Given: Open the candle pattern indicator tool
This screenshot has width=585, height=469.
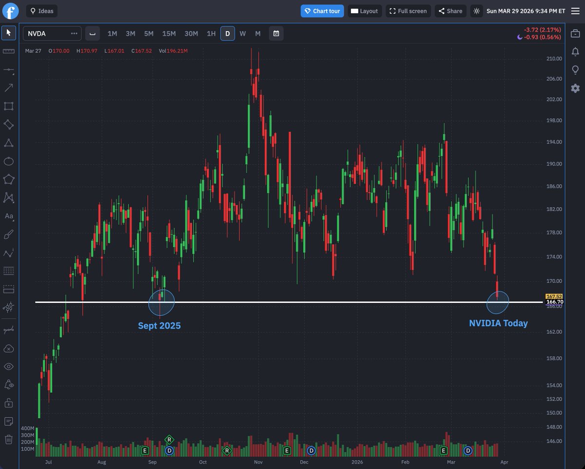Looking at the screenshot, I should 8,307.
